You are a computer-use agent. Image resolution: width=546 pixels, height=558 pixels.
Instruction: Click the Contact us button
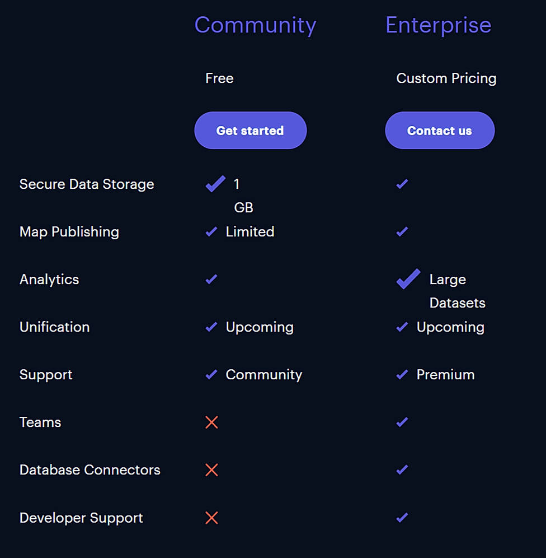440,130
